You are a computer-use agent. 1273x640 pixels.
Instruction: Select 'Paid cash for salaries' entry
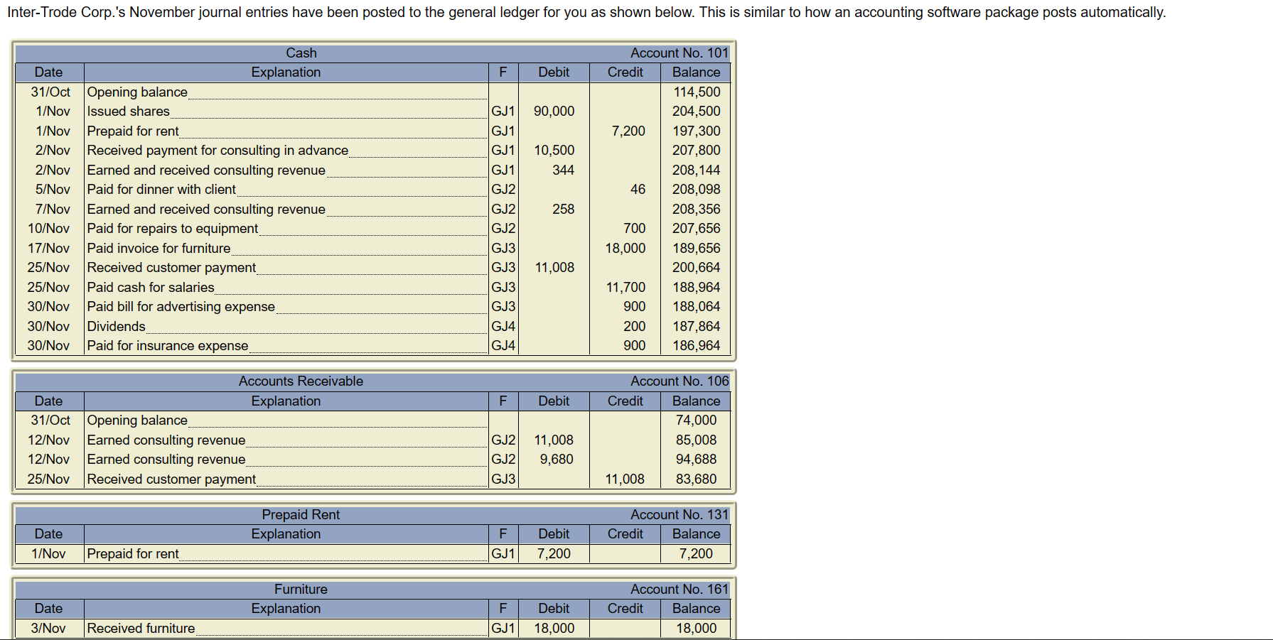click(151, 288)
